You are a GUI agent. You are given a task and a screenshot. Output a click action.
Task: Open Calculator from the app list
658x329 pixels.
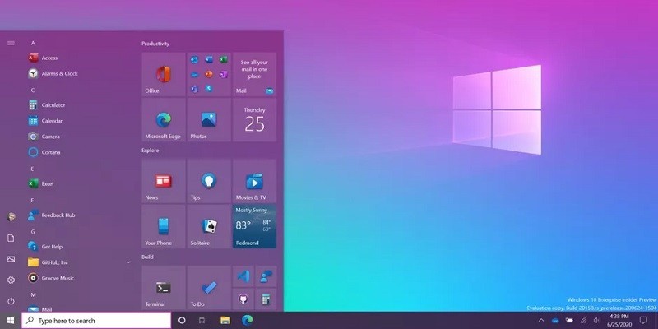pos(53,105)
